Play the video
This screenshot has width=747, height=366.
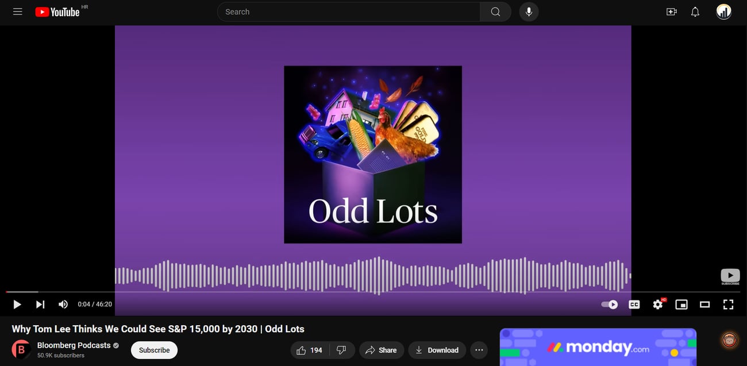[x=17, y=305]
